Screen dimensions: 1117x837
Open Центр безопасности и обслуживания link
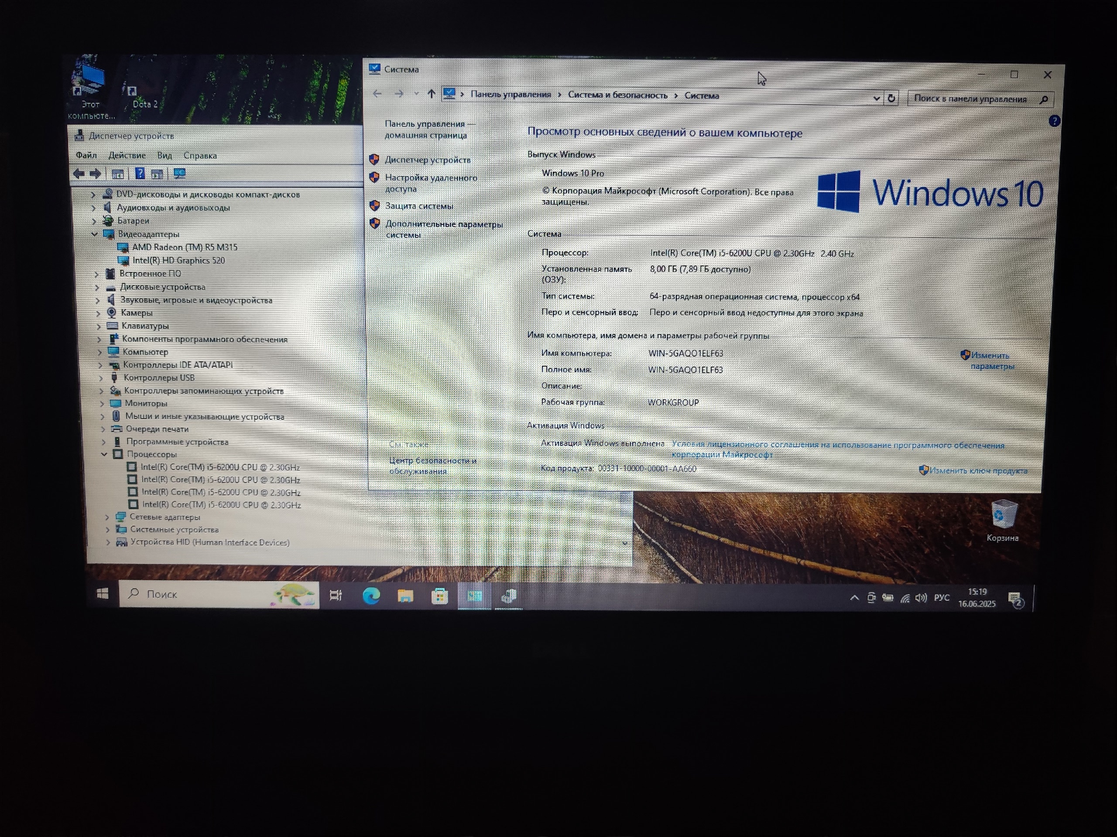coord(433,466)
